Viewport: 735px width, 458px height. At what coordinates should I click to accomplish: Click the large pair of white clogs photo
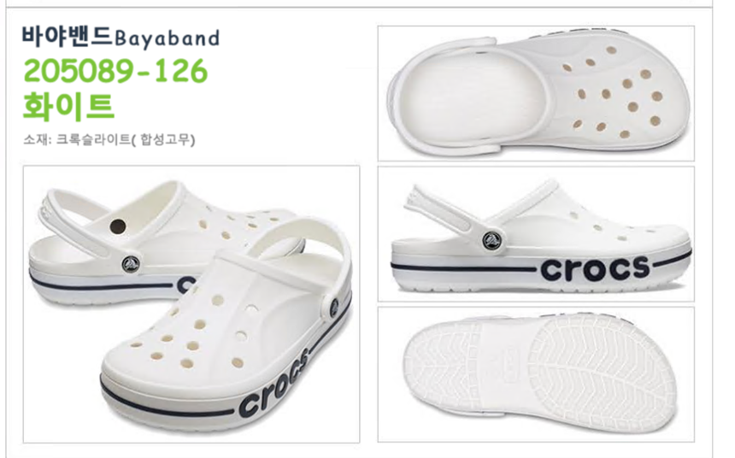(191, 304)
